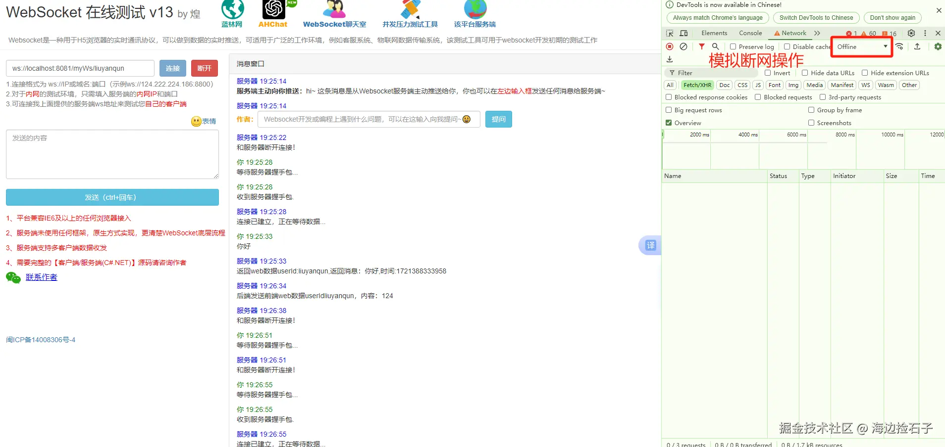Viewport: 945px width, 447px height.
Task: Select the WS request type filter
Action: tap(866, 85)
